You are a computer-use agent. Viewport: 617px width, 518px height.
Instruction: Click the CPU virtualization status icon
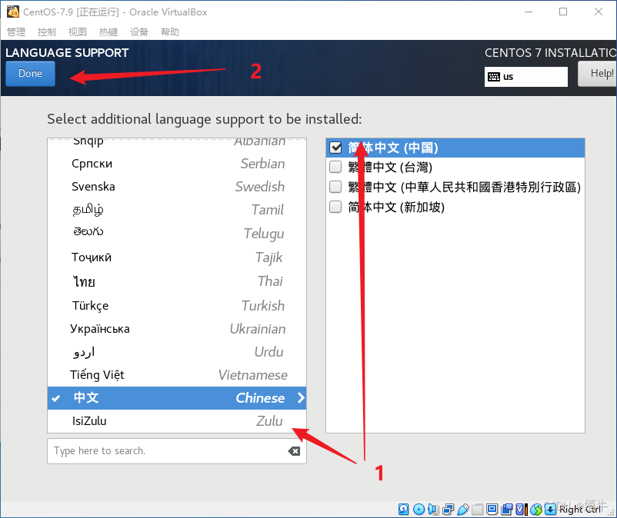522,510
